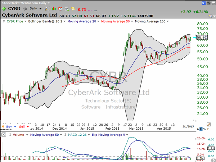Click the CYBR ticker symbol

pos(14,9)
